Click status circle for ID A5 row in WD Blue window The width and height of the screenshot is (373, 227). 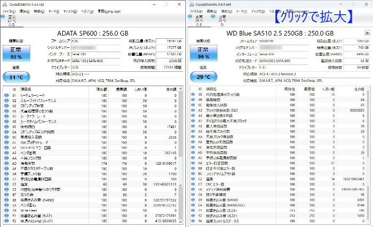pyautogui.click(x=193, y=110)
